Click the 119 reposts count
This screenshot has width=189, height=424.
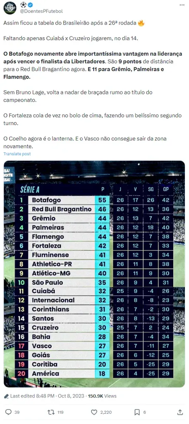click(60, 412)
